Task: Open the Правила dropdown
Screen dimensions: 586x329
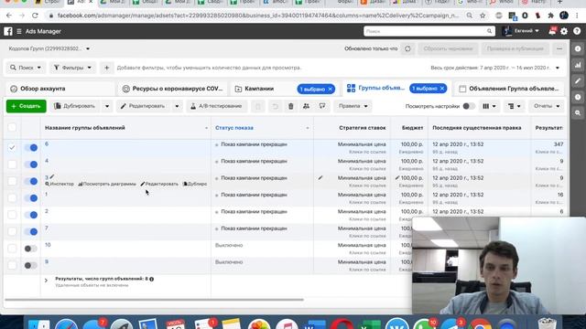Action: (353, 106)
